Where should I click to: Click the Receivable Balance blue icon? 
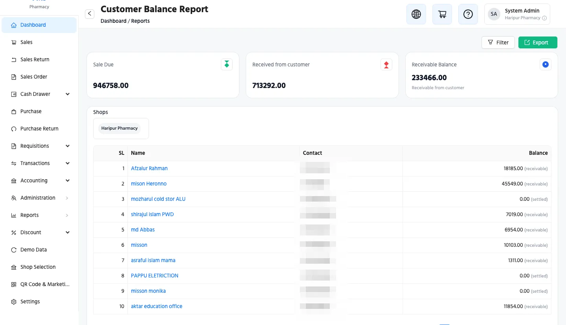[x=546, y=64]
